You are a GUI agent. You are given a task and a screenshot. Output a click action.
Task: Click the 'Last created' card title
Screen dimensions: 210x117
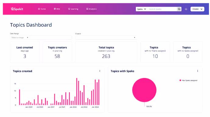tap(25, 47)
